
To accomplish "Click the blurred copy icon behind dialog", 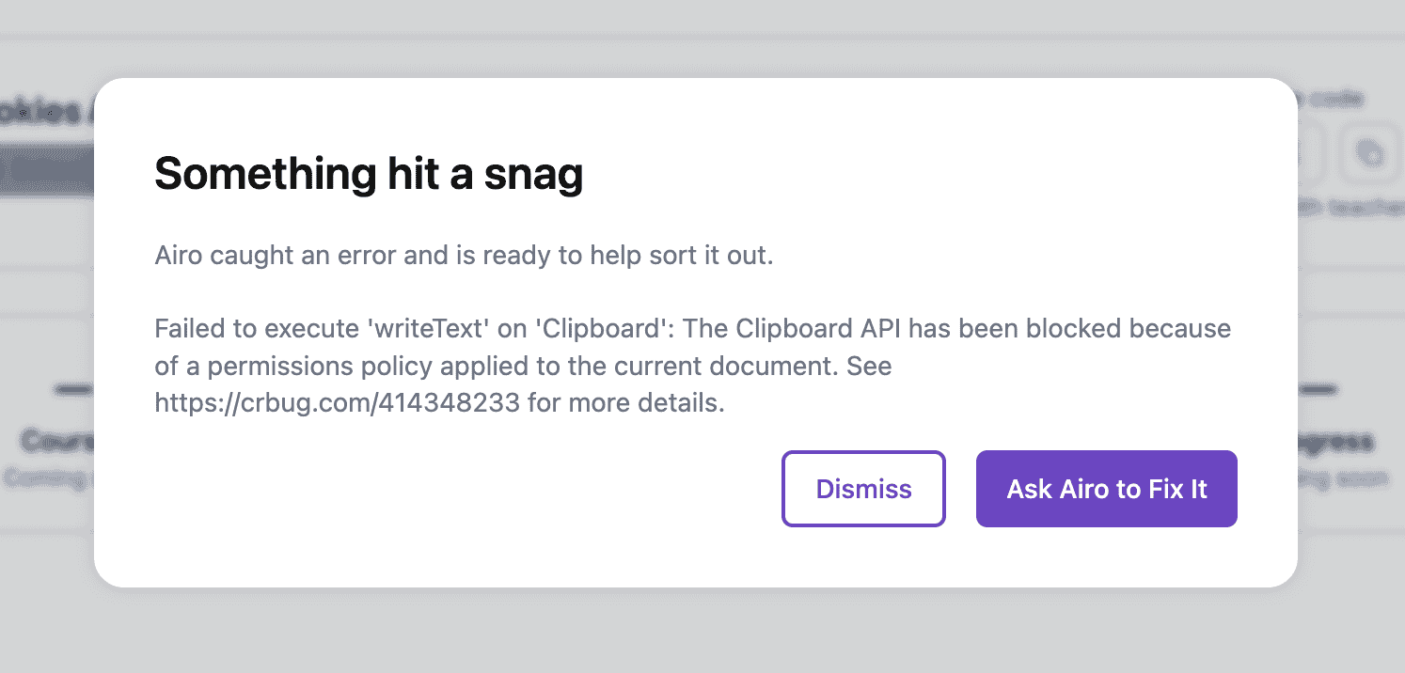I will [x=1369, y=153].
